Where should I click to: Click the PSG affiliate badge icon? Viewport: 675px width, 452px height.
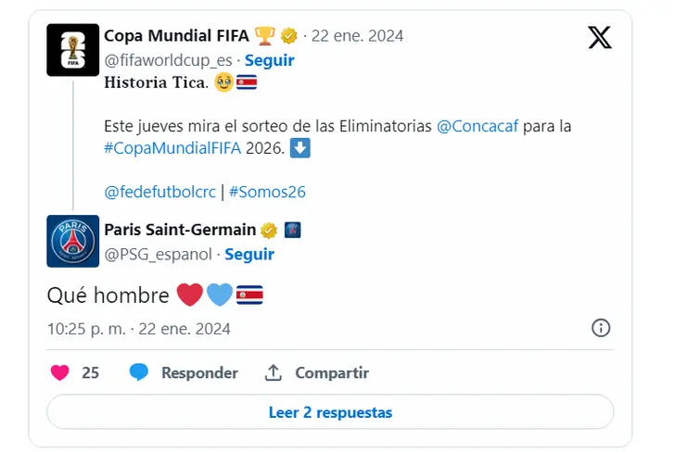click(292, 230)
